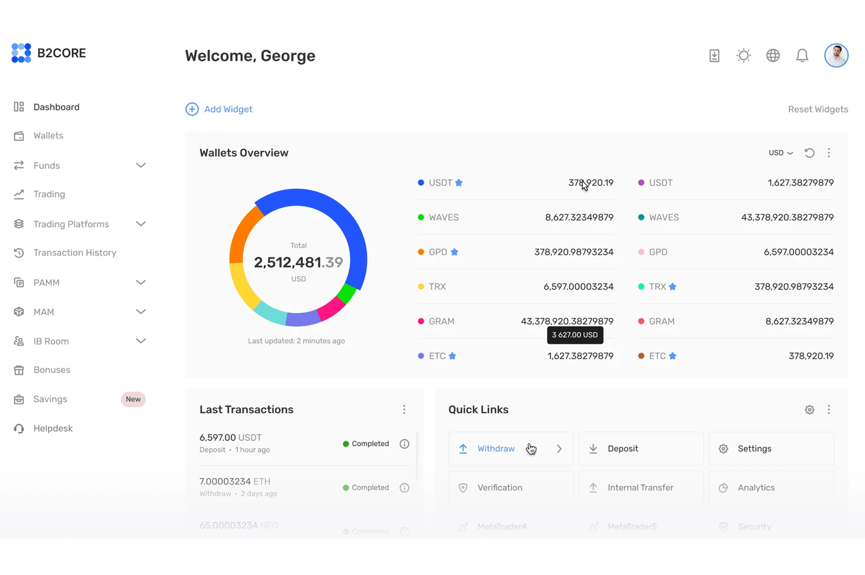Open the USD currency dropdown
Screen dimensions: 865x575
[x=780, y=153]
